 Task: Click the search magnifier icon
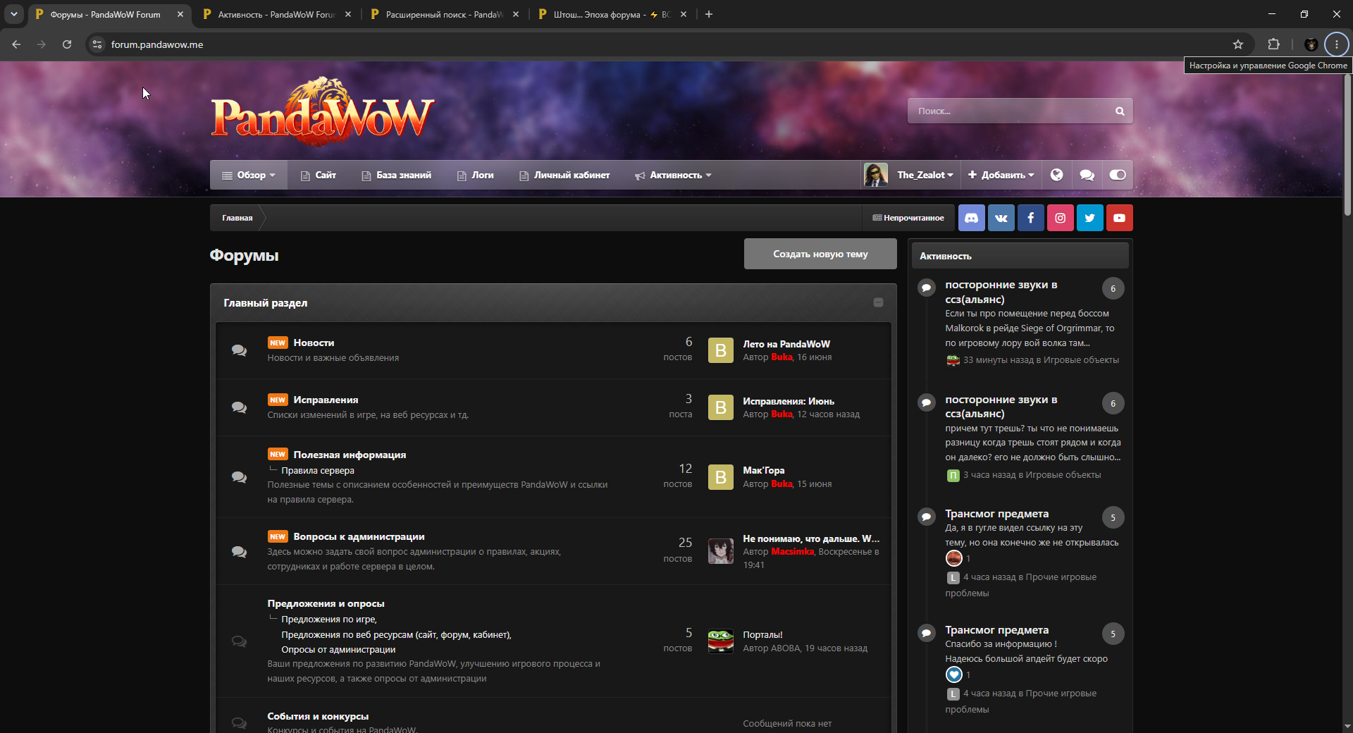coord(1120,111)
